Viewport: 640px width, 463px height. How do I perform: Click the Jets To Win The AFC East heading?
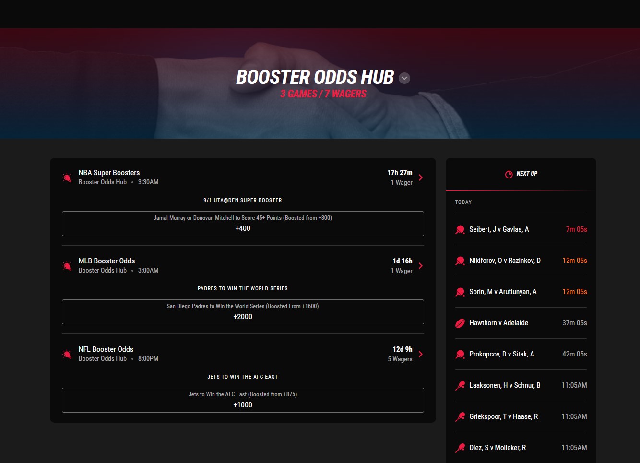pyautogui.click(x=243, y=377)
